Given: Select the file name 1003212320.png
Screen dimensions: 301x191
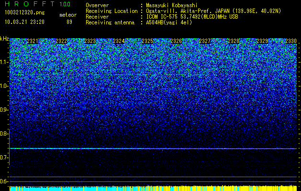Looking at the screenshot, I should (25, 13).
